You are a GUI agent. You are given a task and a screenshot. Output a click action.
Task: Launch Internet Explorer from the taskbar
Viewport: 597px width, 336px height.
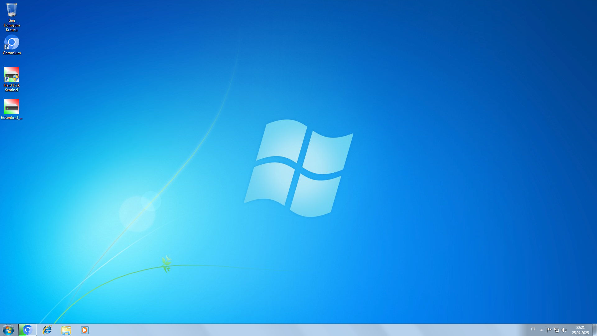pos(47,330)
